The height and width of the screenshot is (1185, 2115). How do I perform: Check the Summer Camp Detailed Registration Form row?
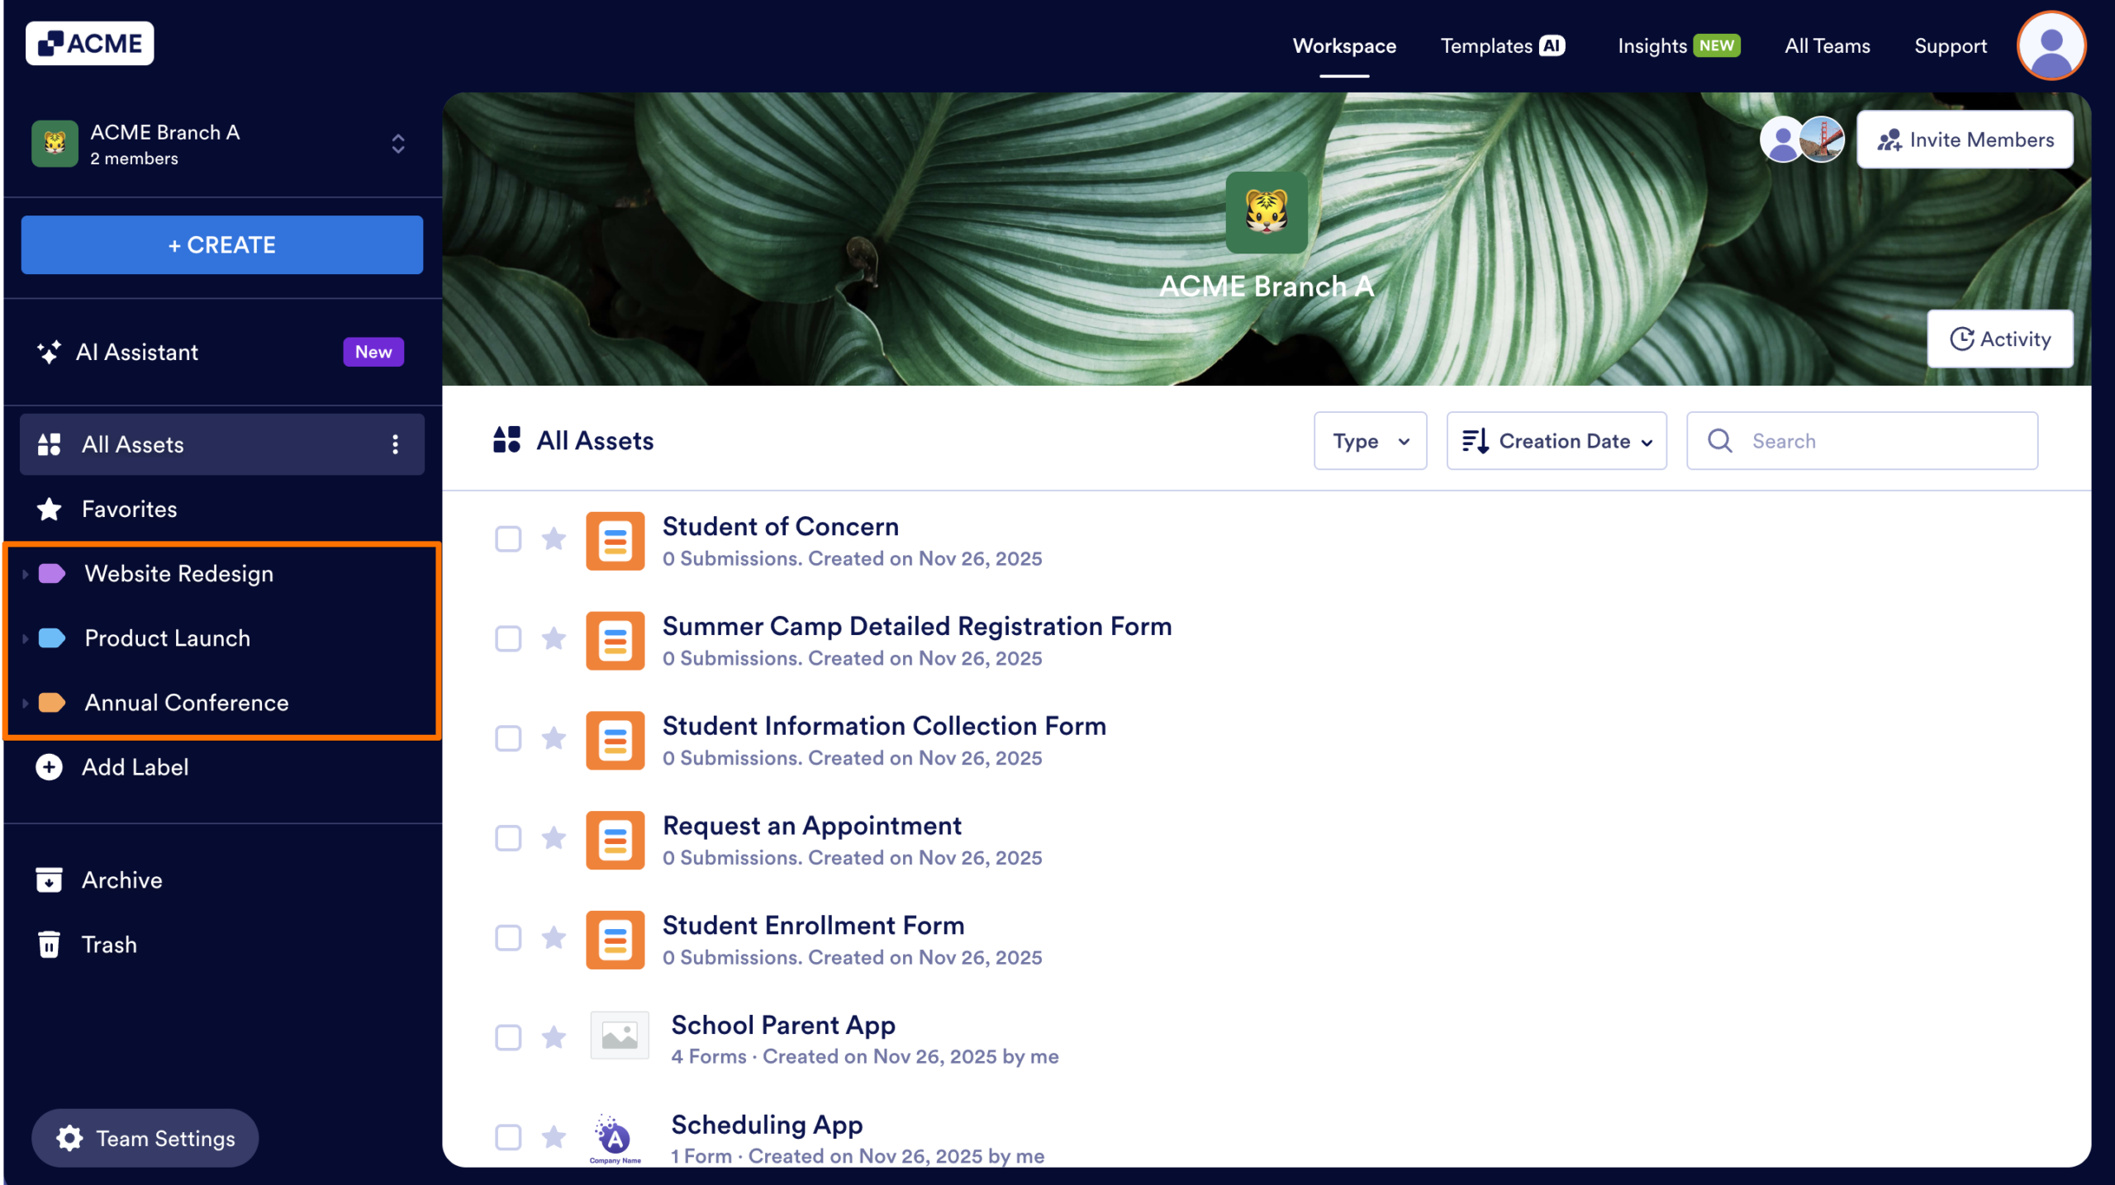(x=507, y=638)
